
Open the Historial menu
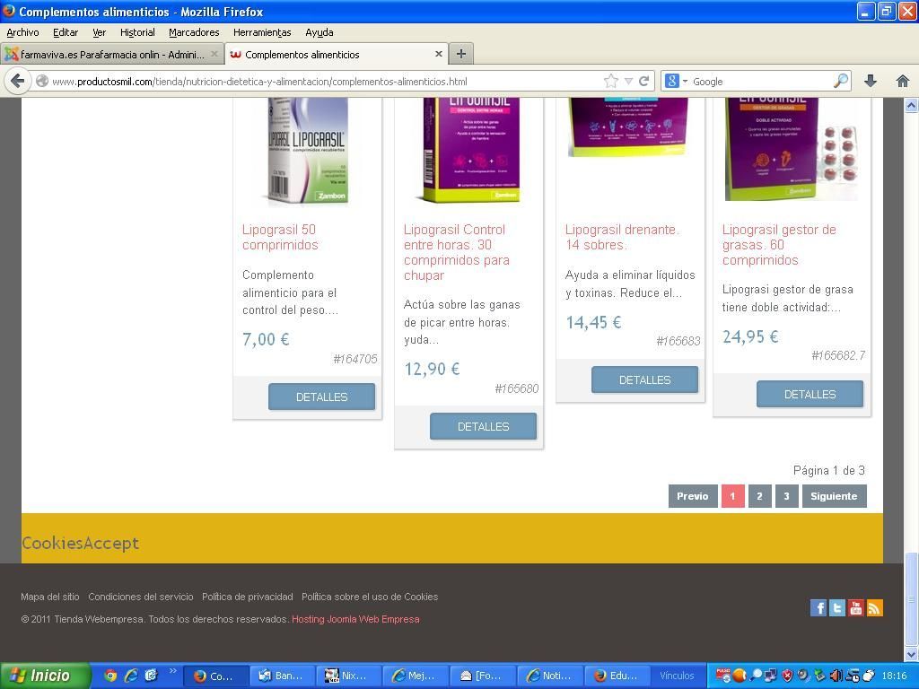pyautogui.click(x=137, y=32)
